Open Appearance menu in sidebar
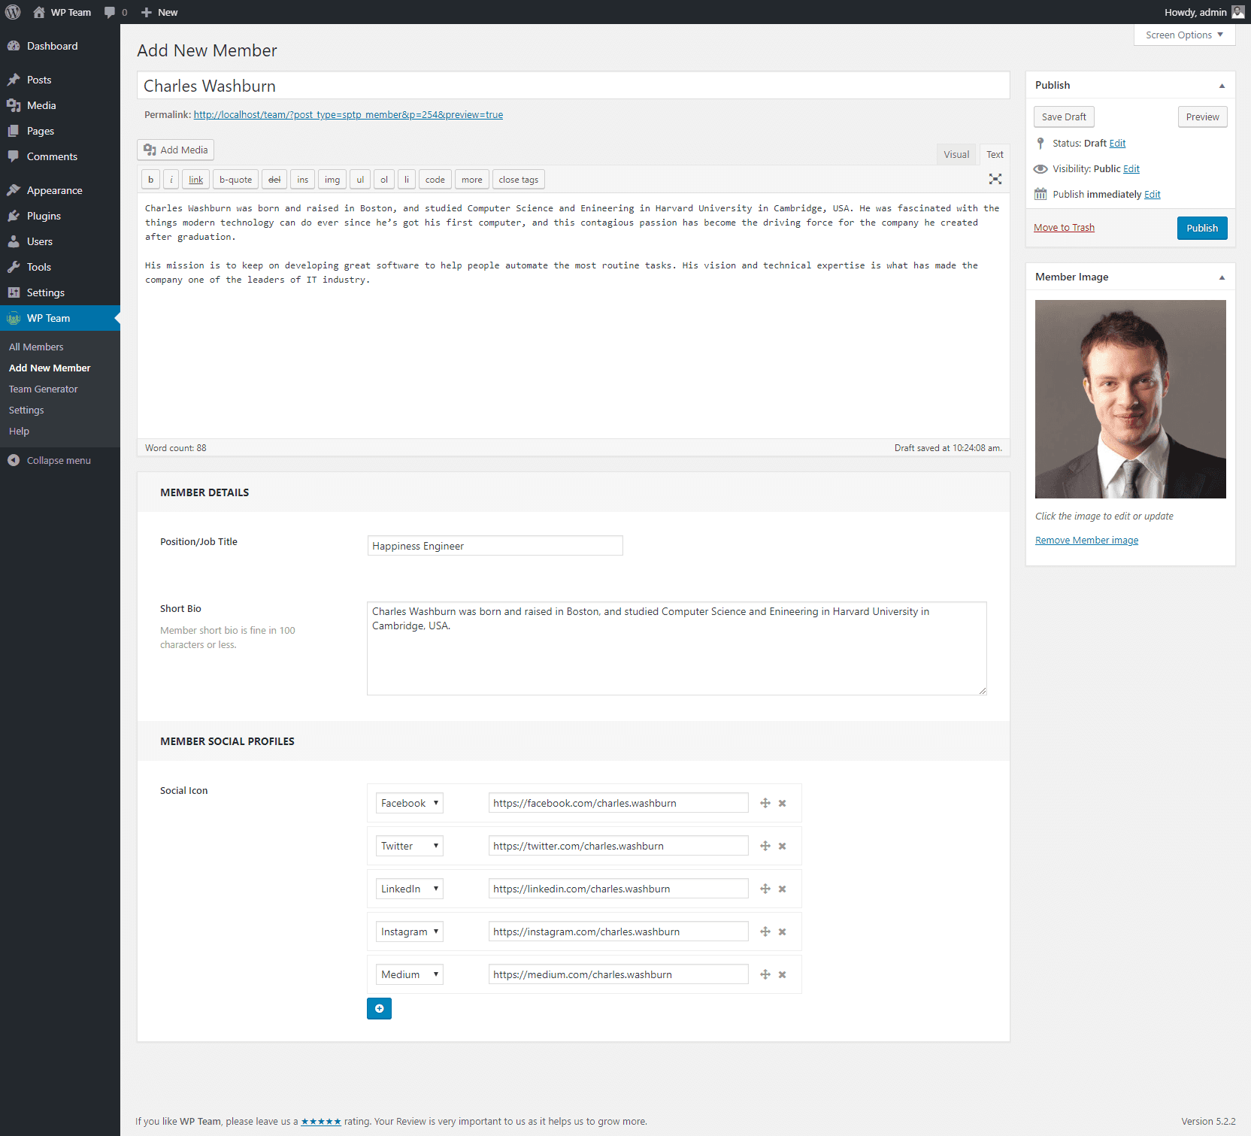This screenshot has height=1136, width=1251. coord(60,190)
